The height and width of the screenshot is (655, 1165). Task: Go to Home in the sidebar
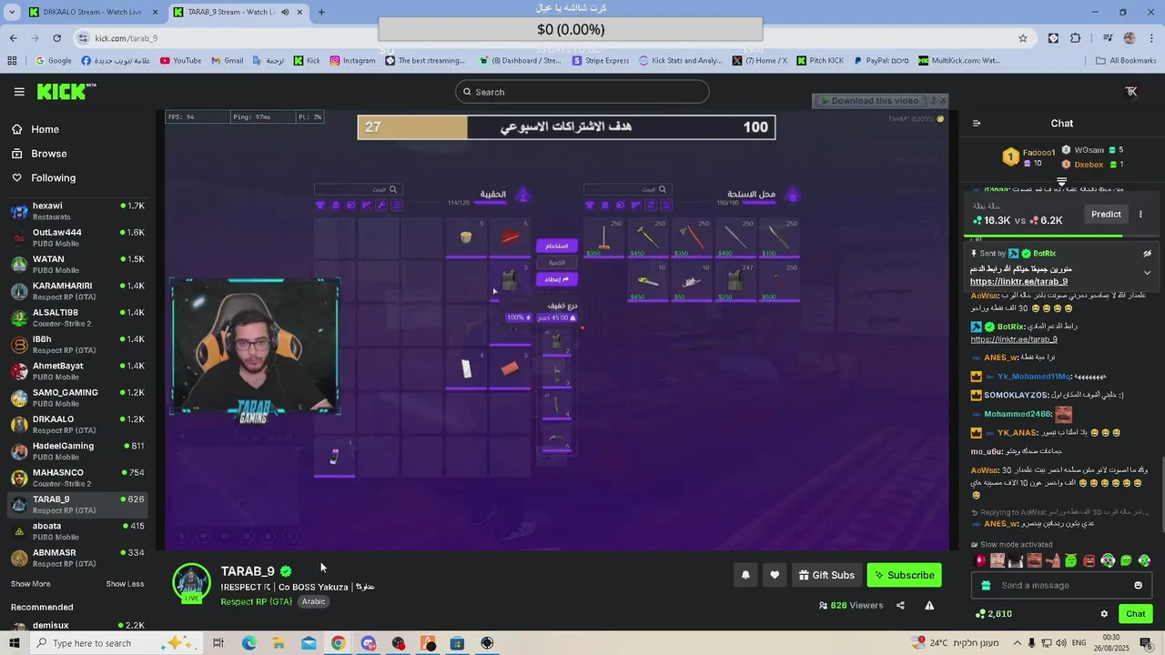[x=45, y=129]
